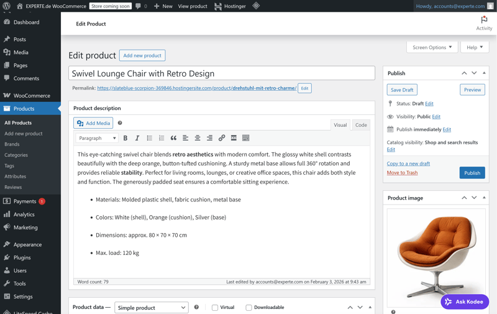This screenshot has width=497, height=314.
Task: Check the Downloadable option
Action: (248, 308)
